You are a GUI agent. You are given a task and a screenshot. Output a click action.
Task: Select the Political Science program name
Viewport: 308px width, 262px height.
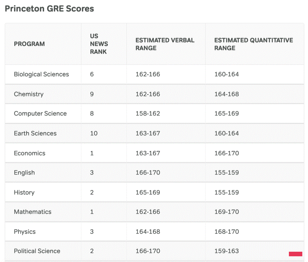coord(37,251)
